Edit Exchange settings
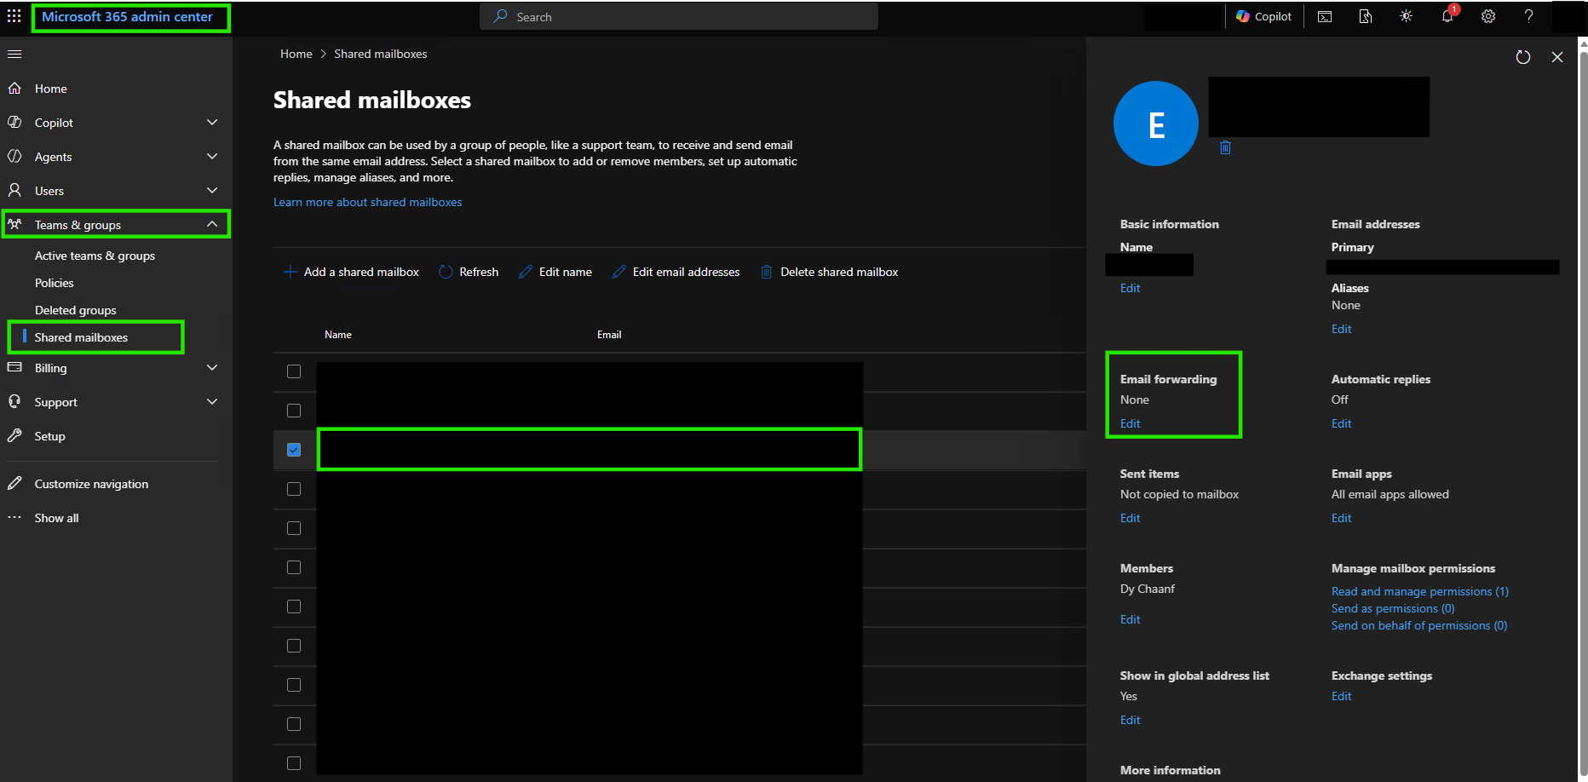The image size is (1588, 782). [x=1341, y=696]
